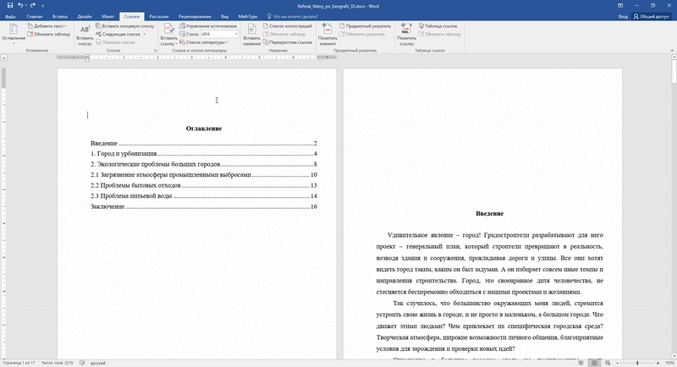
Task: Open ribbon display options icon
Action: click(620, 6)
